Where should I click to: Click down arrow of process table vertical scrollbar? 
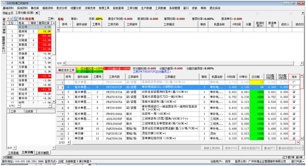(302, 138)
